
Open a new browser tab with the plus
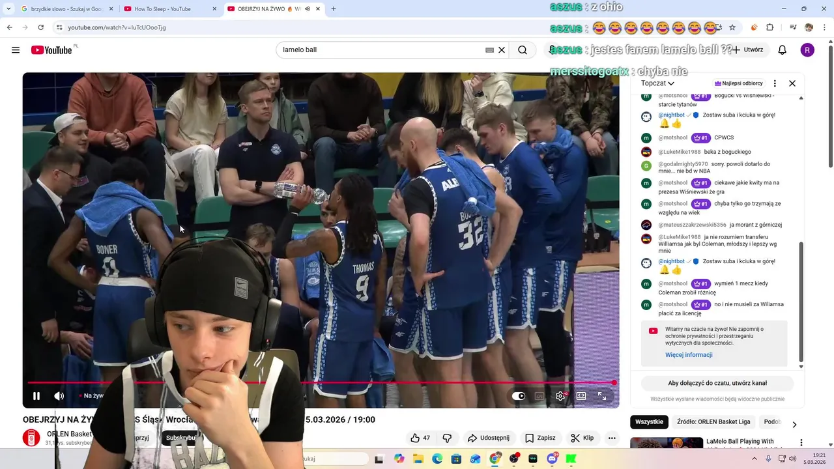click(x=334, y=9)
